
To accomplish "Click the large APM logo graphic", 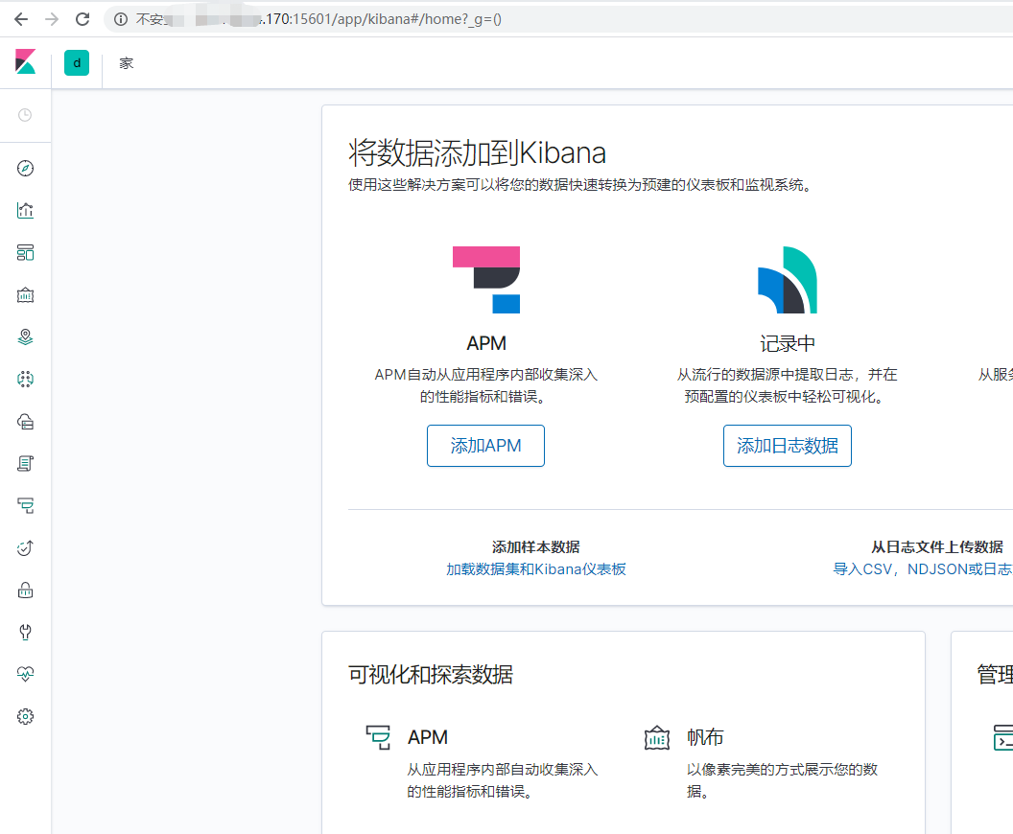I will pos(486,280).
